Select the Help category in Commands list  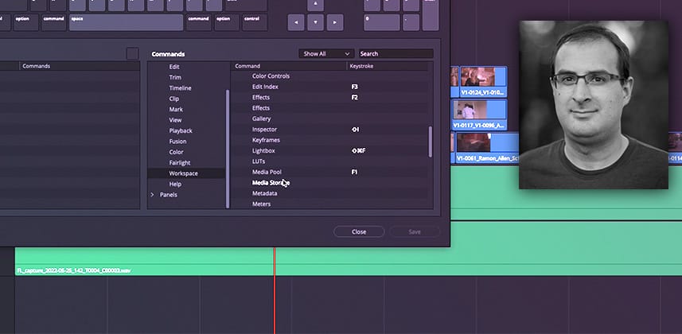175,184
